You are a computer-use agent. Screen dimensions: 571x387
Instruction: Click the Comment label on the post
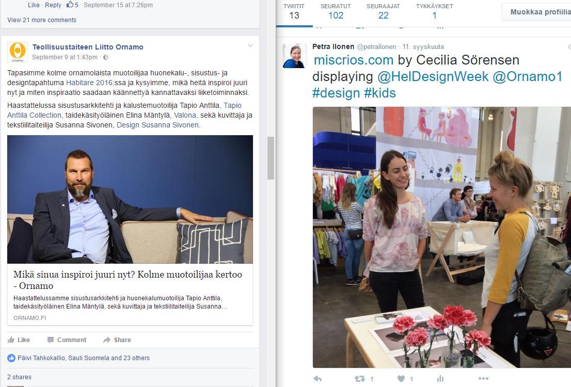[x=72, y=340]
